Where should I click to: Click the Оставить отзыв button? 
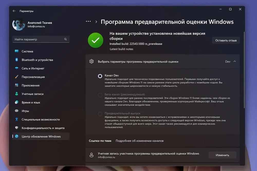[226, 41]
